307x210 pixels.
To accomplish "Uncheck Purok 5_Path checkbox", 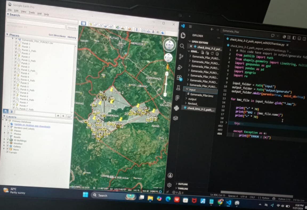I will pos(14,88).
